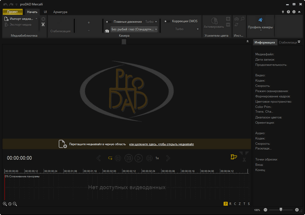Select the Информация panel tab
This screenshot has width=305, height=215.
[264, 43]
